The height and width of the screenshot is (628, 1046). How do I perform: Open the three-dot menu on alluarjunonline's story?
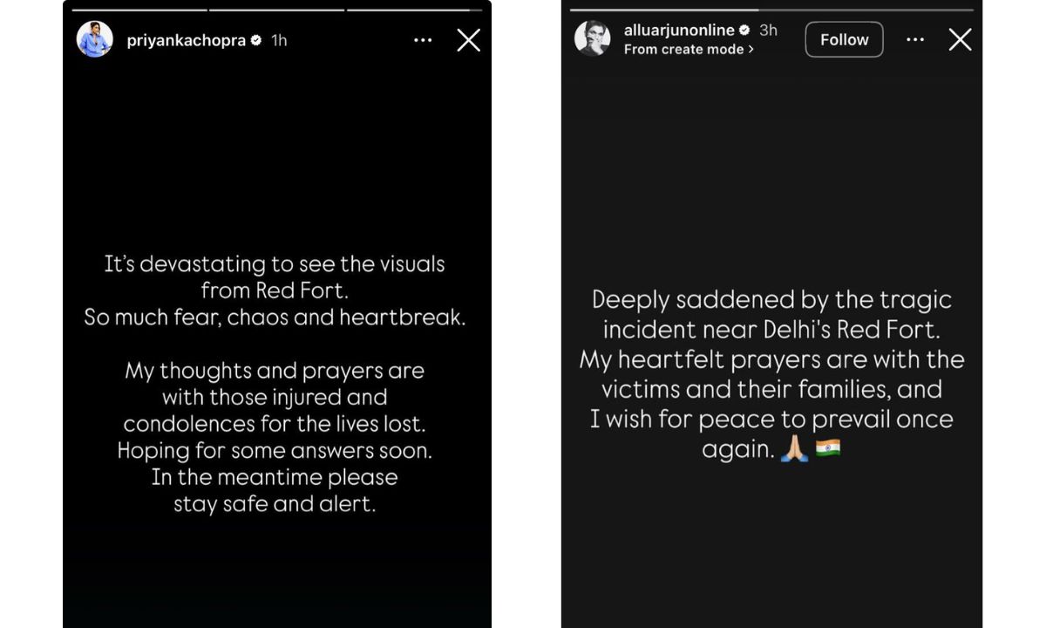tap(914, 39)
